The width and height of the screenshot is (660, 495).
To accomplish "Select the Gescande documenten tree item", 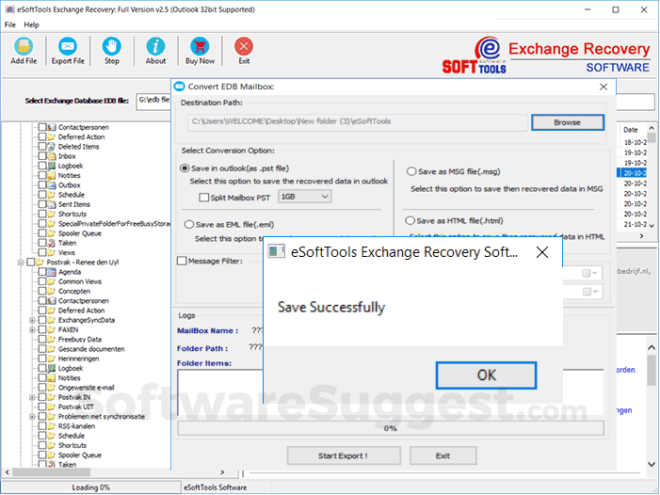I will [x=91, y=349].
